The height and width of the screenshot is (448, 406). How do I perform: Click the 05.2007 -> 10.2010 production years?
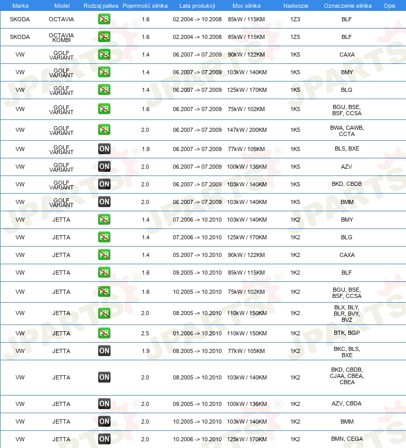(x=197, y=255)
